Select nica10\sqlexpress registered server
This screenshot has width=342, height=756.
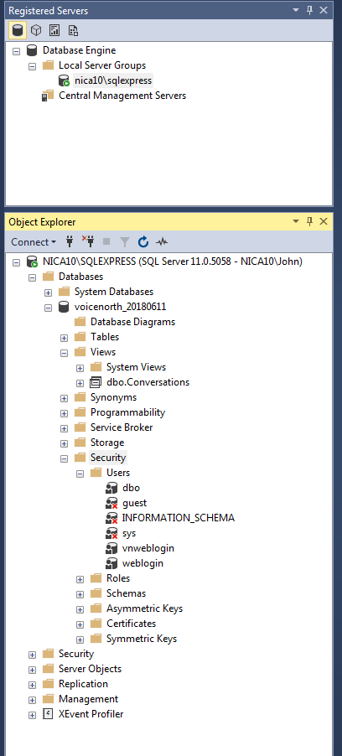[x=113, y=80]
